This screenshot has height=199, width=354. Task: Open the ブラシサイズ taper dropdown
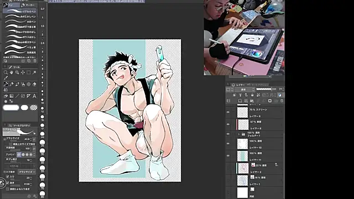coord(27,172)
